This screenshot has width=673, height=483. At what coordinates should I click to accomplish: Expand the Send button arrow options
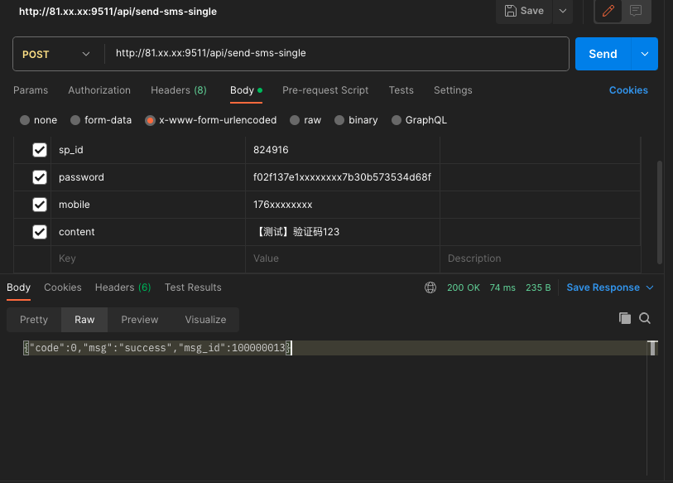point(644,54)
